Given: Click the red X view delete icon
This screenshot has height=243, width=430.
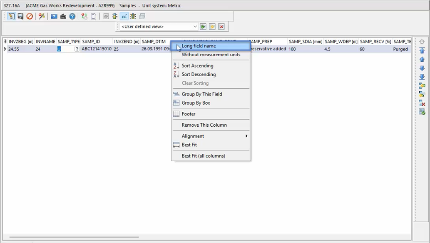Looking at the screenshot, I should tap(221, 27).
